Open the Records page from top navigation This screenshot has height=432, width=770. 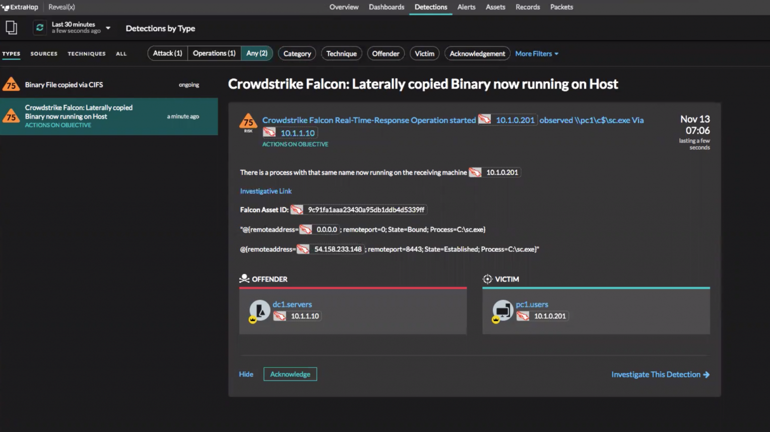(527, 7)
